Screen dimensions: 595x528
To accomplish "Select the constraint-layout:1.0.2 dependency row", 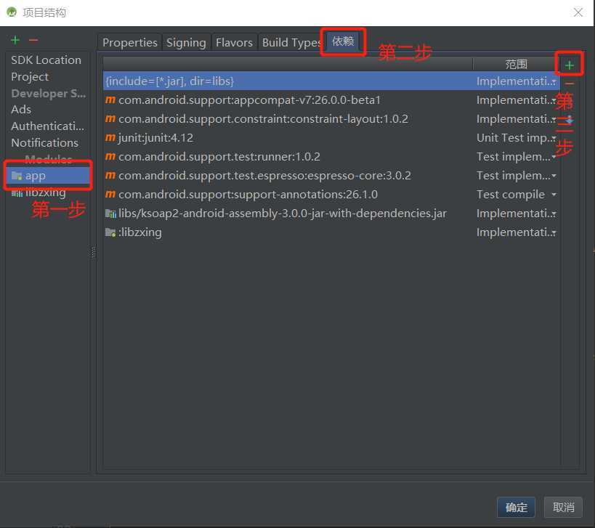I will coord(331,118).
